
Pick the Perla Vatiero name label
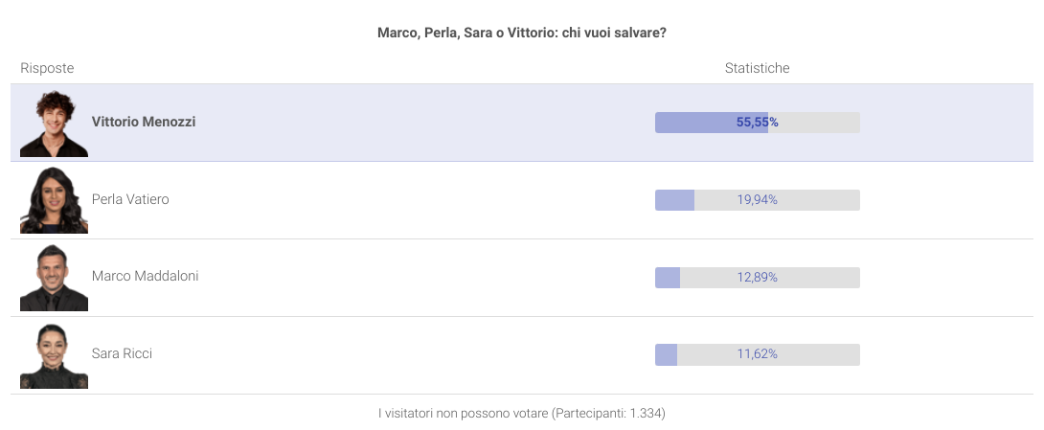[x=130, y=199]
